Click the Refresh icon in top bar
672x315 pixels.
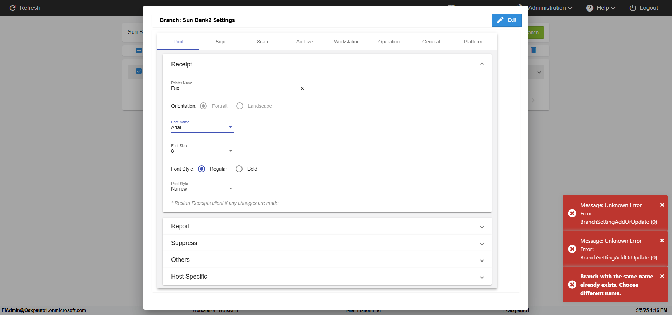(x=13, y=8)
